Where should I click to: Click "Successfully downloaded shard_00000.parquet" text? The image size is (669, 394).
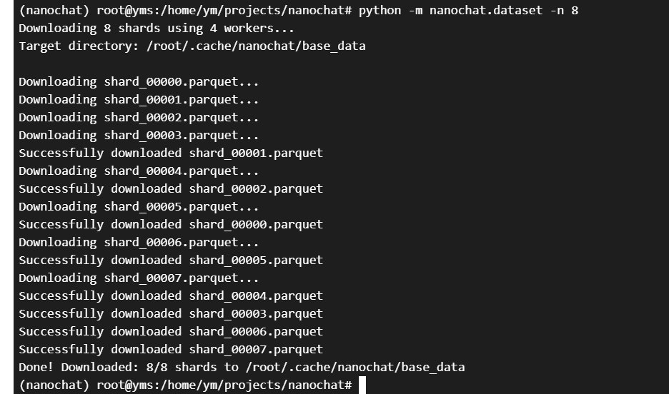(171, 225)
